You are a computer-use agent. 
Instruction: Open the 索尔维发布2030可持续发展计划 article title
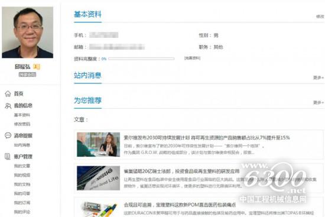(207, 138)
